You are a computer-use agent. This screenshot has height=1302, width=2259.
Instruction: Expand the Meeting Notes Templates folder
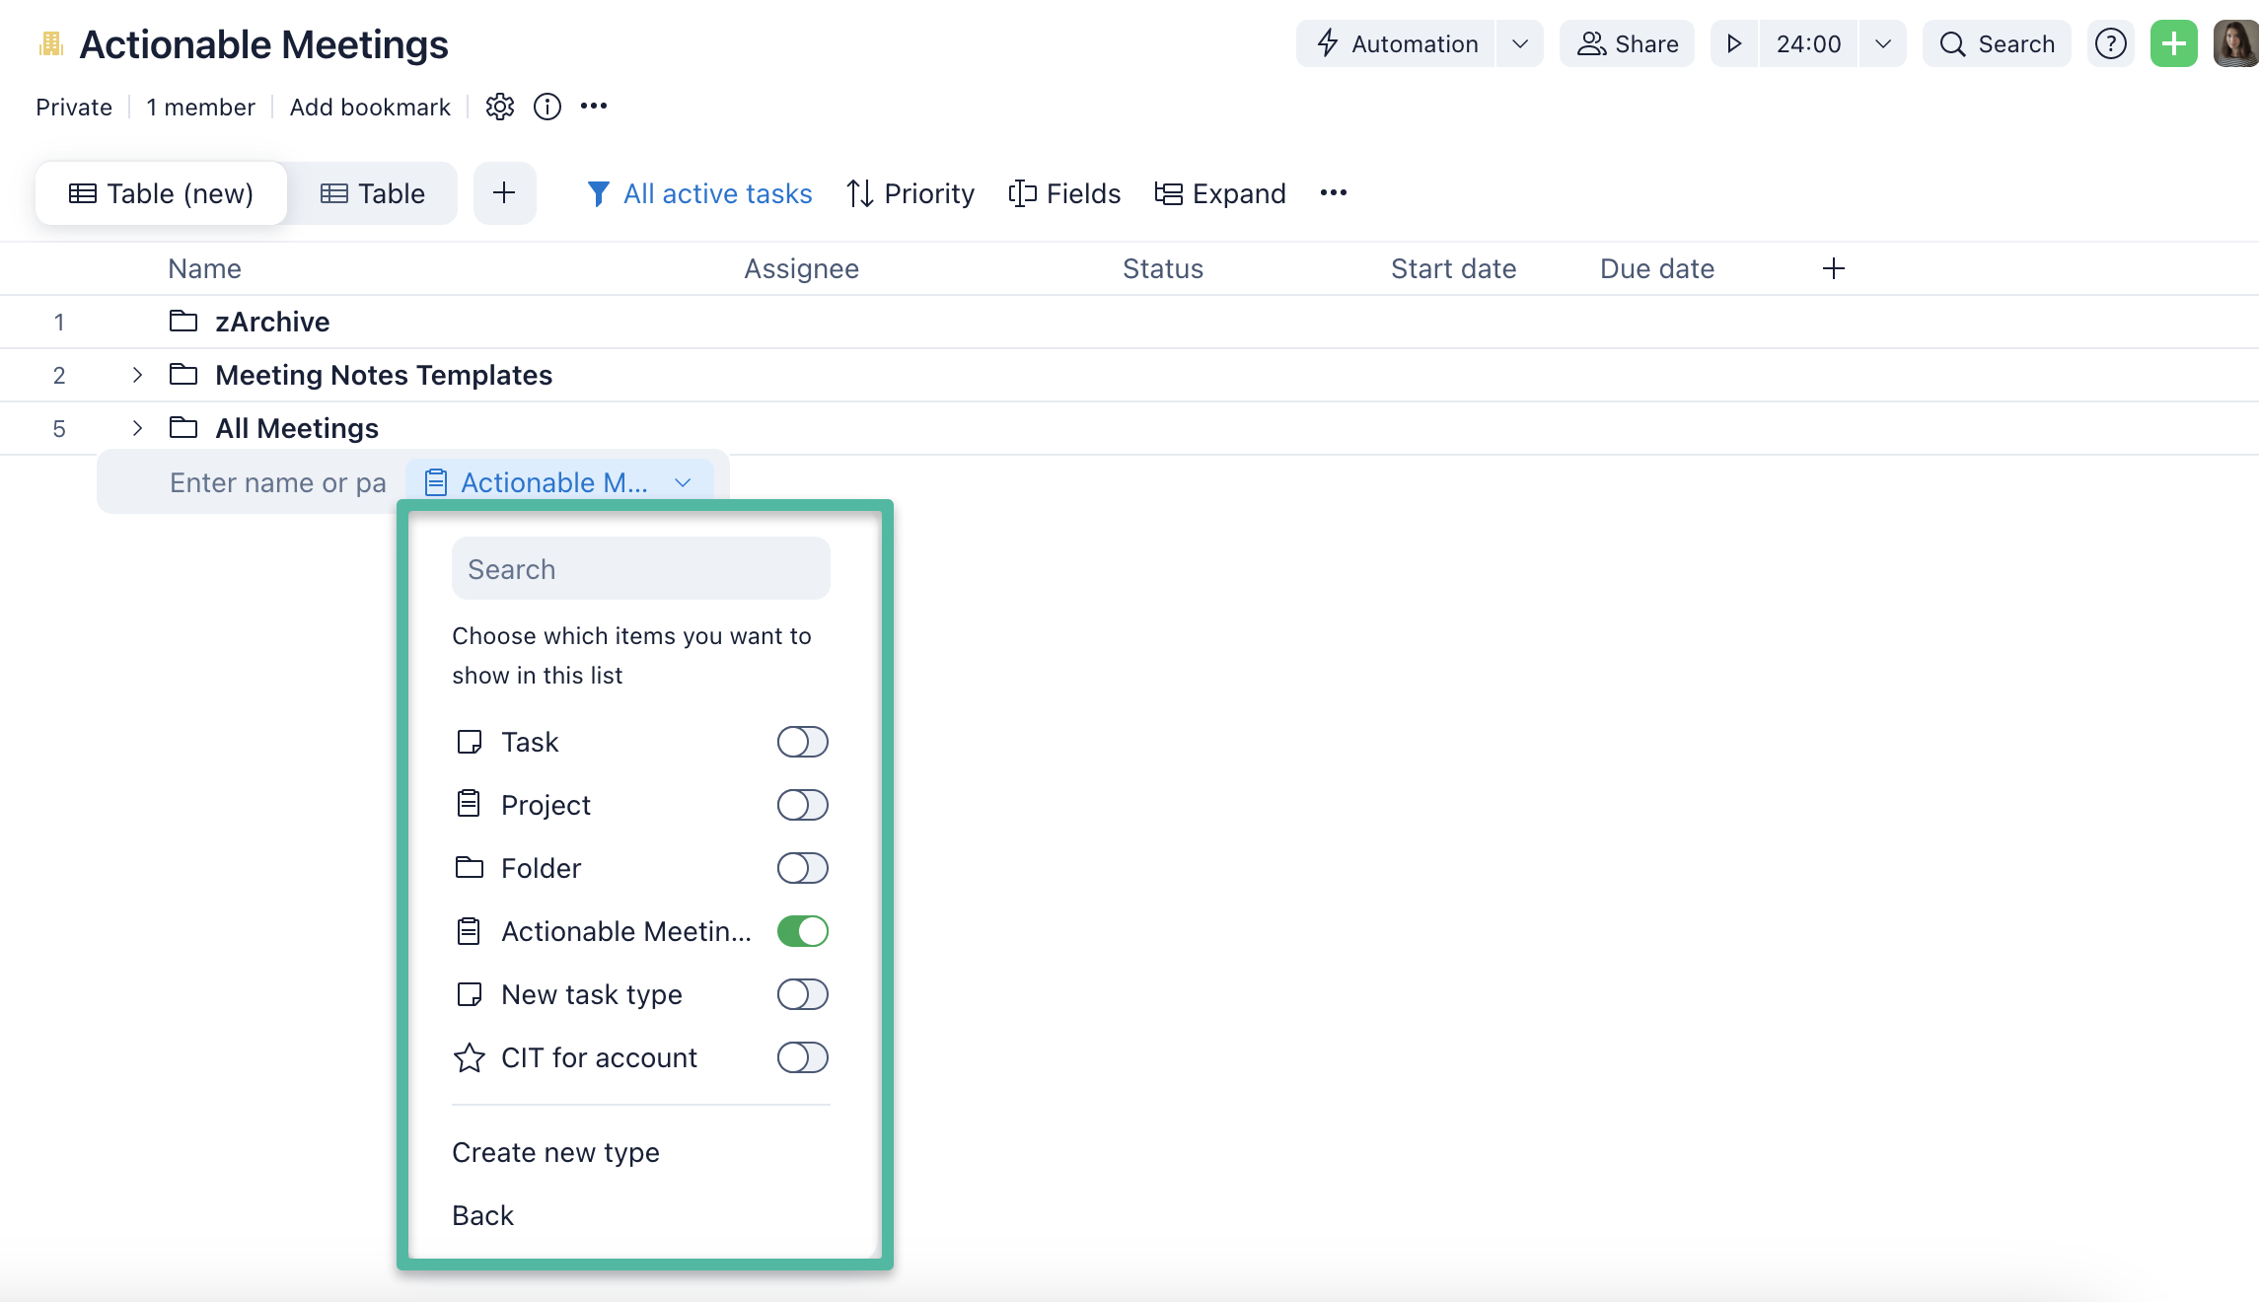[x=137, y=375]
